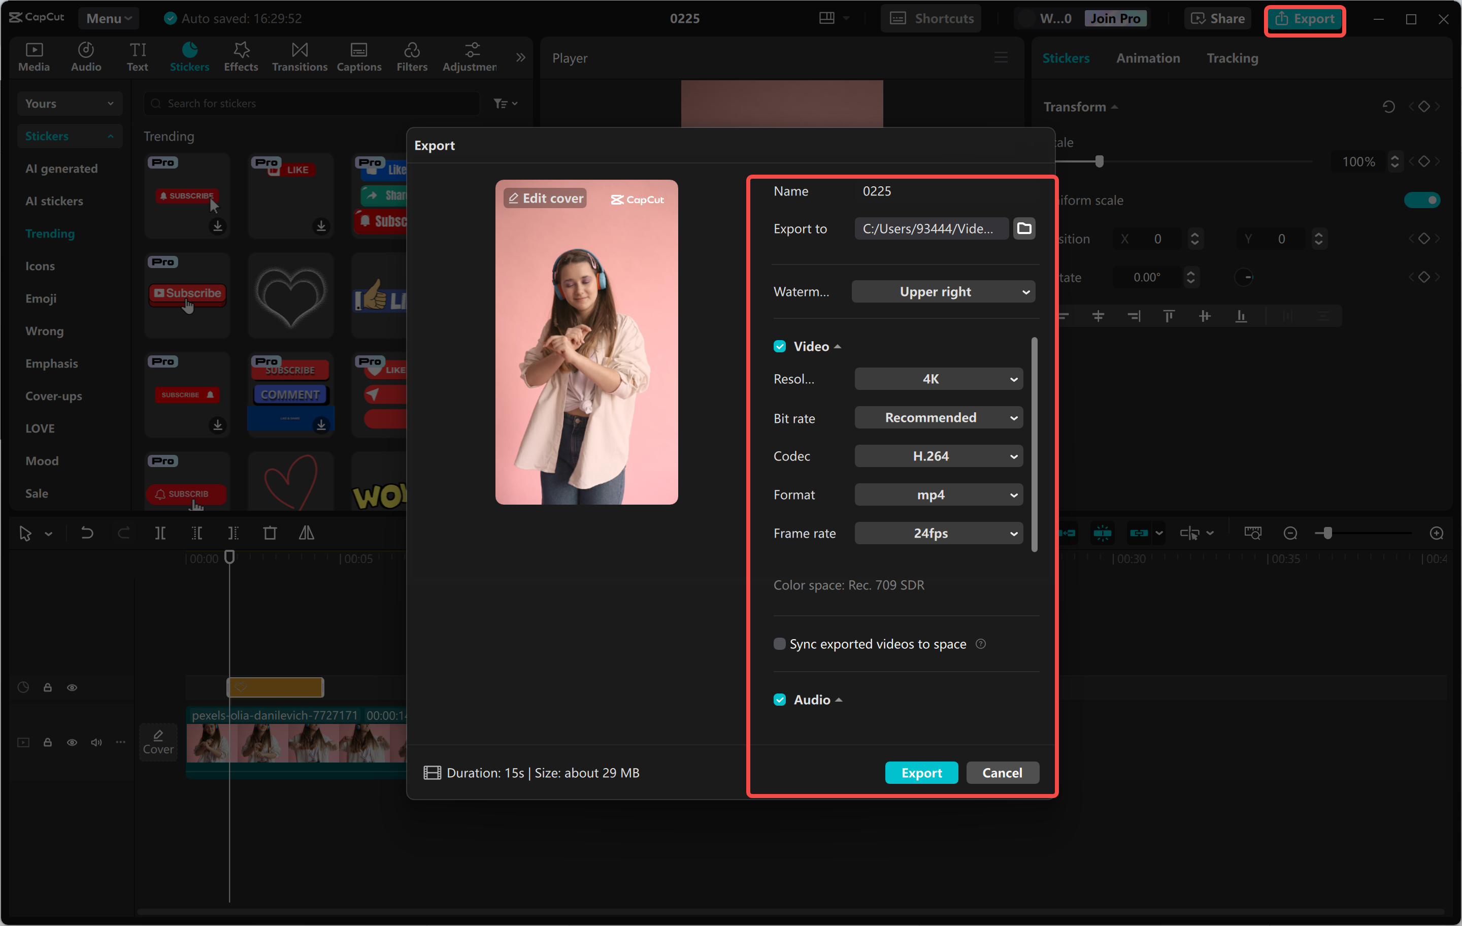Click the Undo icon in the timeline toolbar

click(87, 533)
